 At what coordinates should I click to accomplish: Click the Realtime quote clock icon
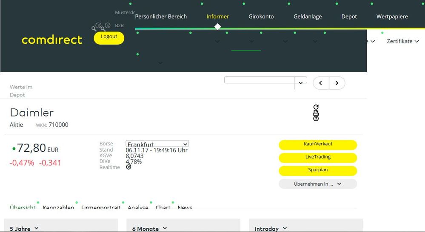(128, 167)
